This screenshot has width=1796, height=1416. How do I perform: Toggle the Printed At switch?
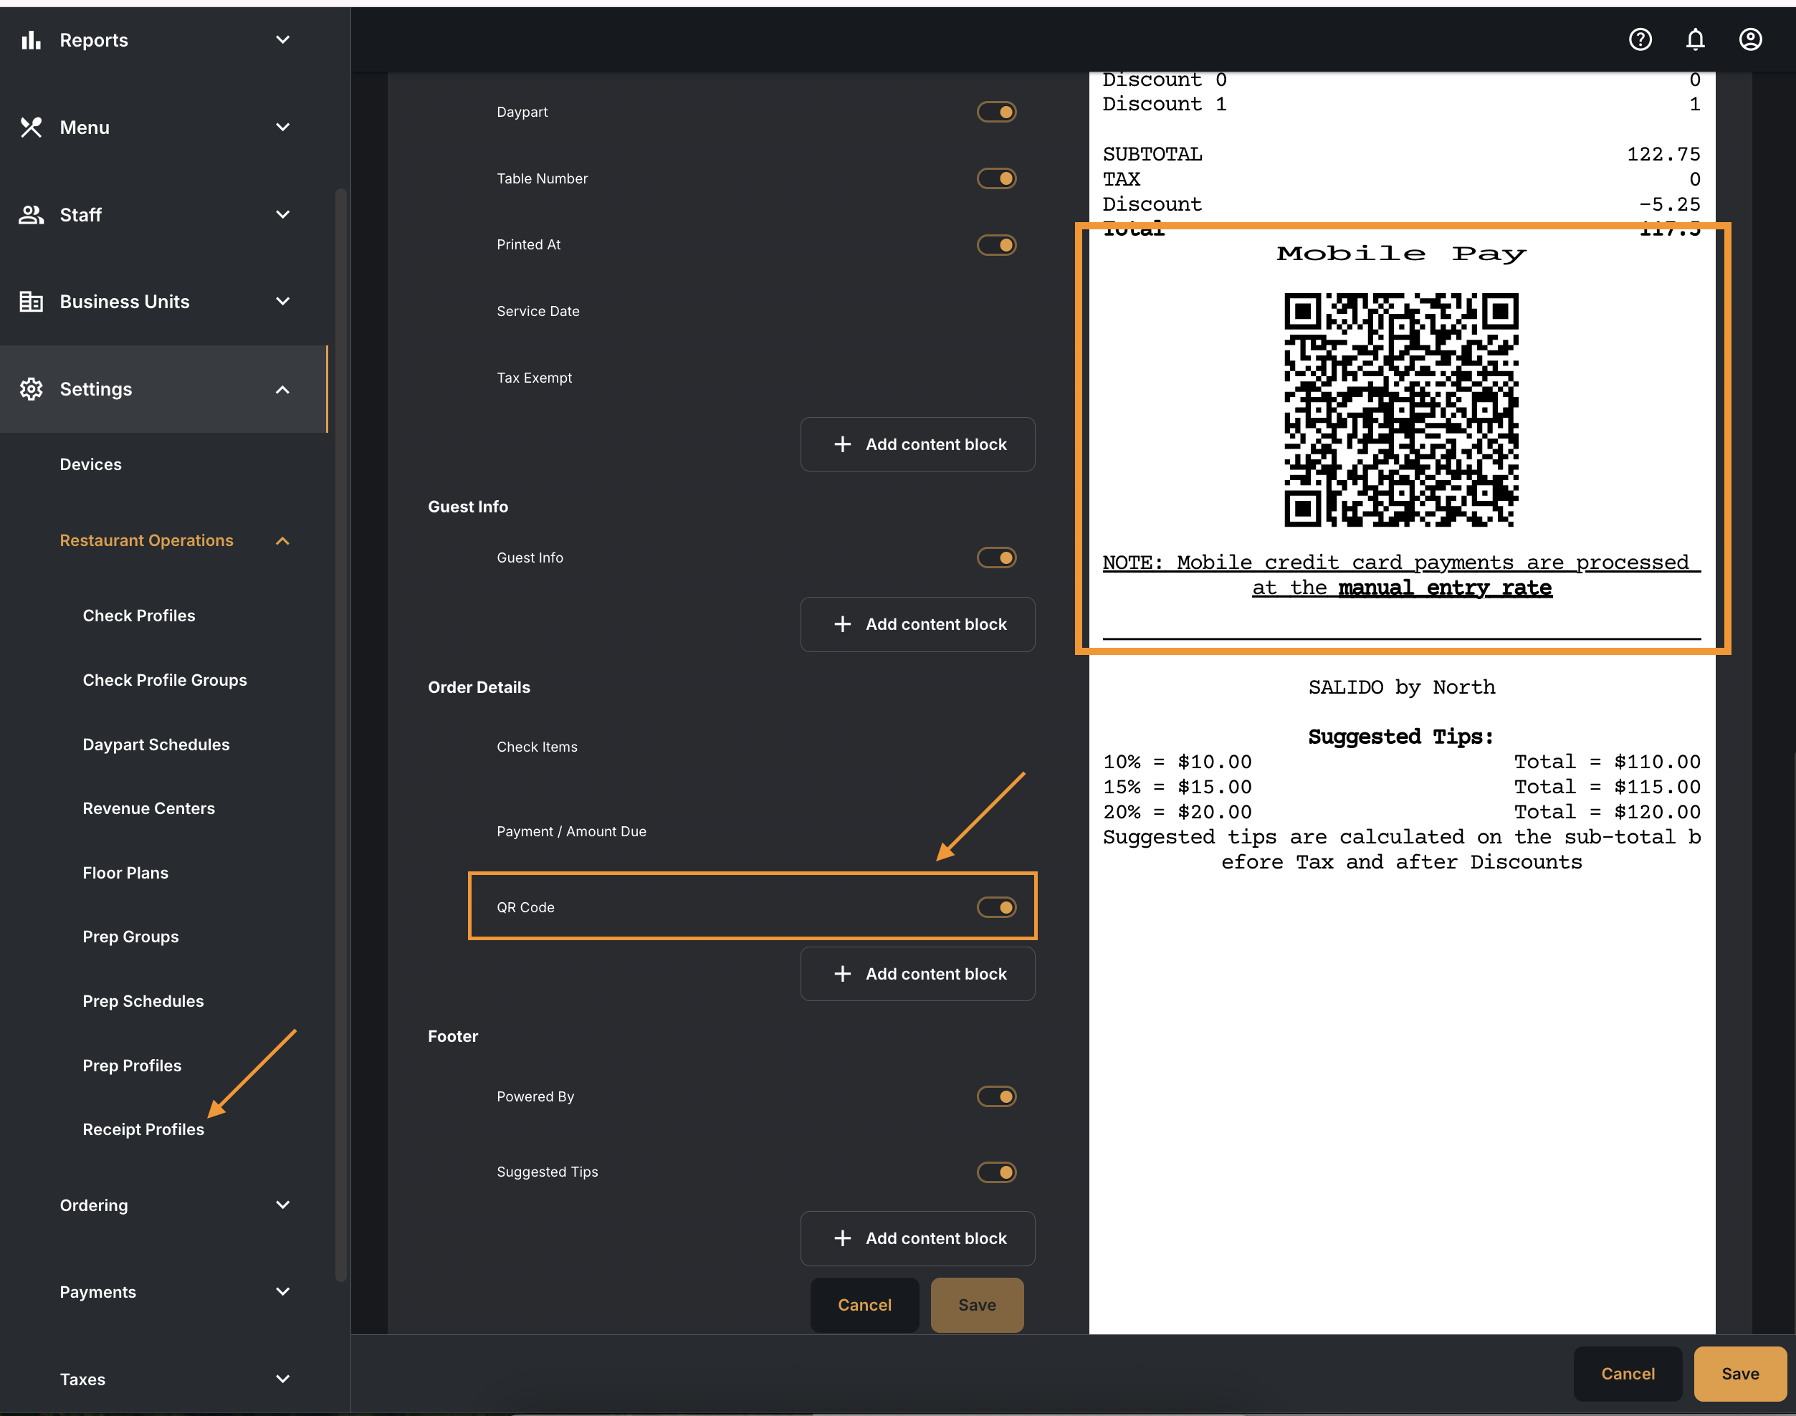tap(997, 244)
